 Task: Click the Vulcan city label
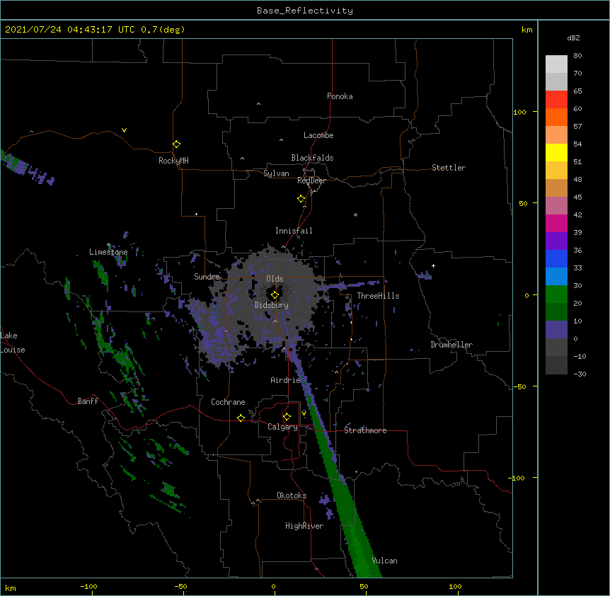tap(384, 561)
